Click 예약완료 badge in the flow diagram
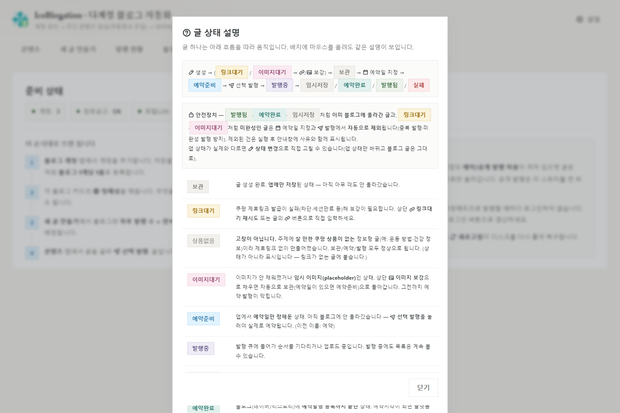Screen dimensions: 620x413 [354, 85]
